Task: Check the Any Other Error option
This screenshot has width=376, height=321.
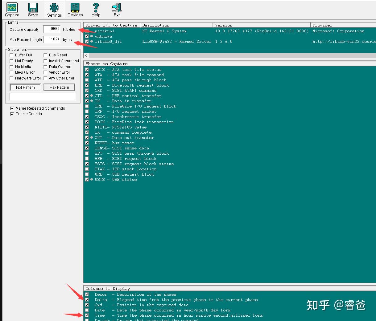Action: [x=45, y=78]
